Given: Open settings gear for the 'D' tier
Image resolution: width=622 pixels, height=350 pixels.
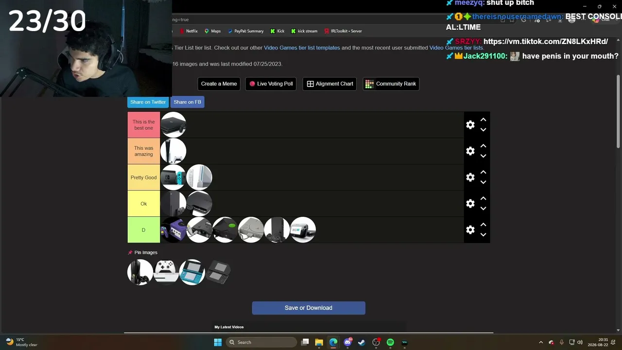Looking at the screenshot, I should pyautogui.click(x=470, y=230).
